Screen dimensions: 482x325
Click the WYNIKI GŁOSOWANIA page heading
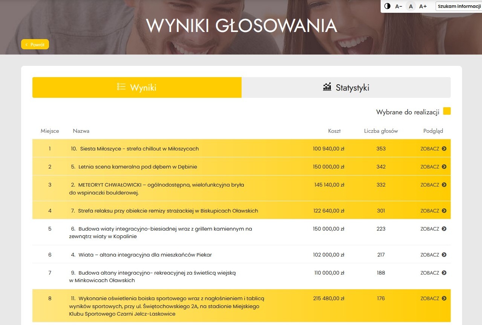click(x=241, y=26)
